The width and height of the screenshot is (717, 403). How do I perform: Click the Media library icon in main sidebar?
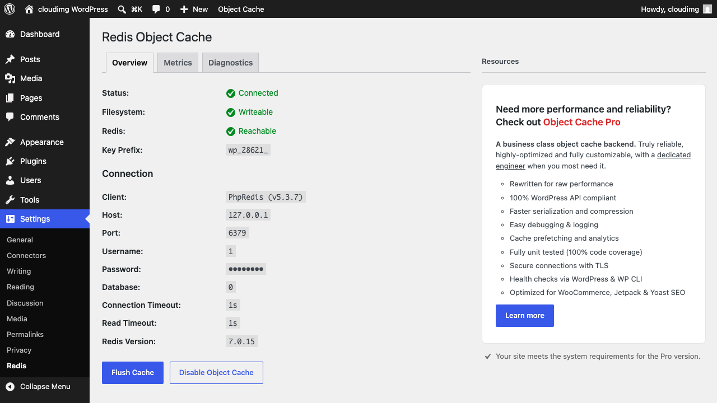pos(10,78)
